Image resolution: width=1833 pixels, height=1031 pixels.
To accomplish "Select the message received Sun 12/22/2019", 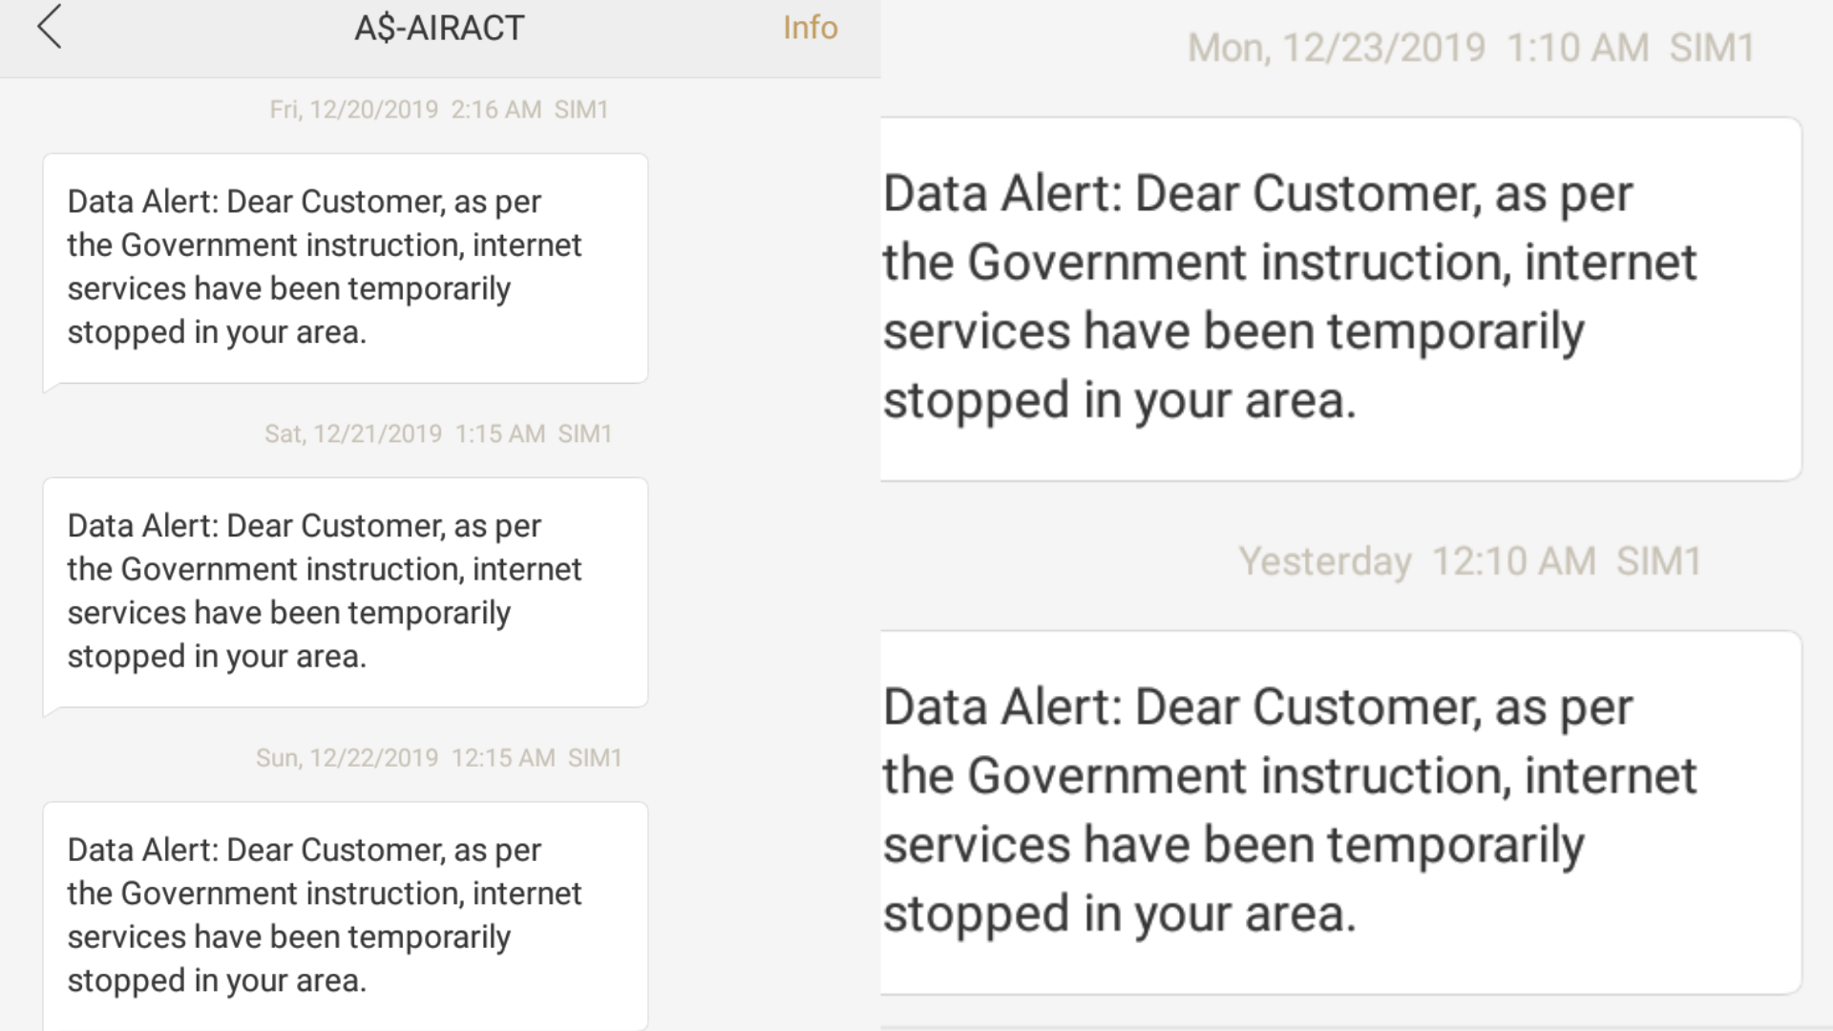I will coord(345,915).
